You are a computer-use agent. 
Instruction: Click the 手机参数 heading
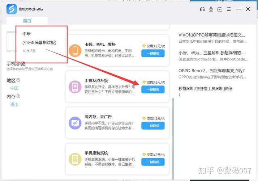pyautogui.click(x=16, y=64)
